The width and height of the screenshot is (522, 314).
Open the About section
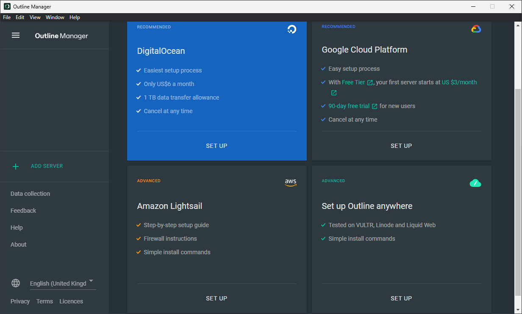pyautogui.click(x=18, y=245)
